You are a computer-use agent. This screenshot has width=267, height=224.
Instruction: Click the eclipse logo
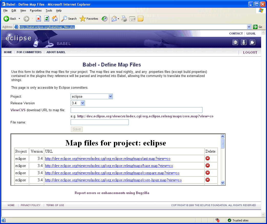pos(19,38)
